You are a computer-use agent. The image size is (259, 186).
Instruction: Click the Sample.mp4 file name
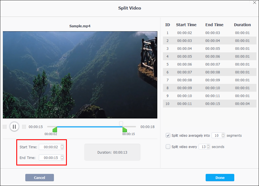pyautogui.click(x=80, y=26)
